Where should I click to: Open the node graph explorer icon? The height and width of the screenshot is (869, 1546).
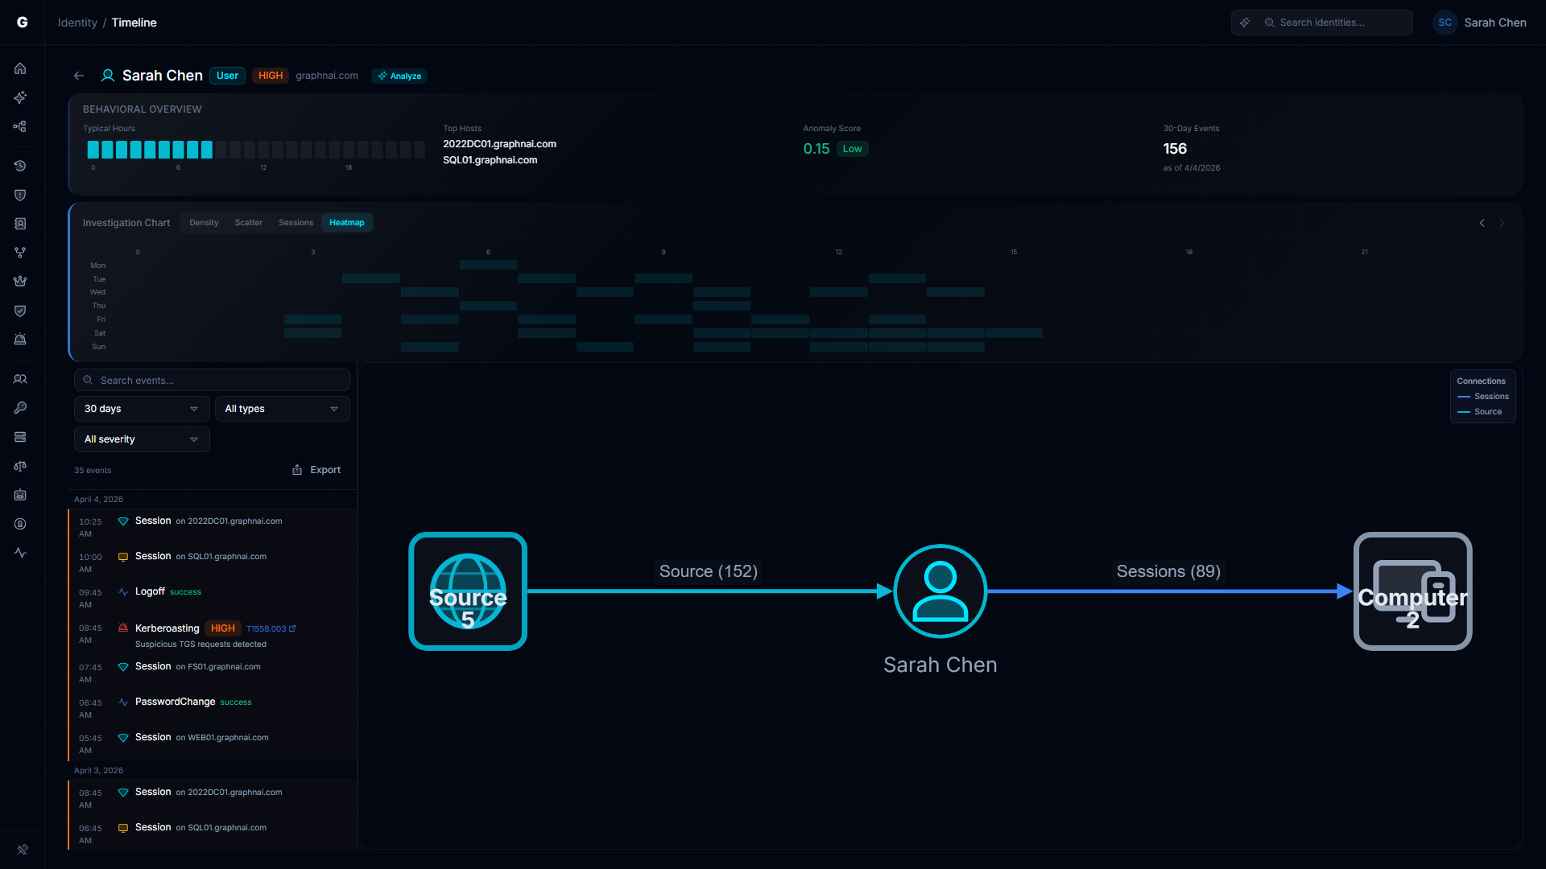[x=20, y=126]
